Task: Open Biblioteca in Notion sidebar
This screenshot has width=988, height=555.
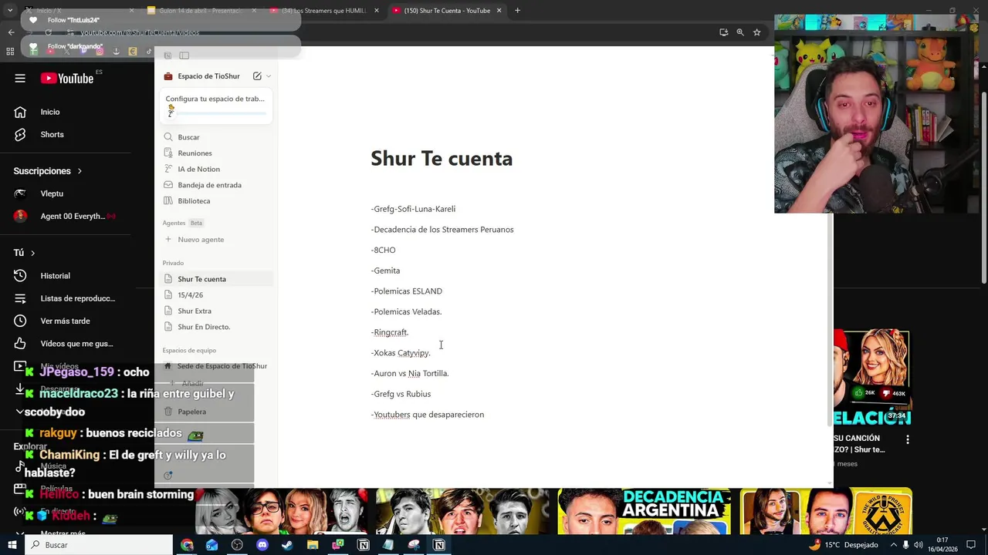Action: (216, 200)
